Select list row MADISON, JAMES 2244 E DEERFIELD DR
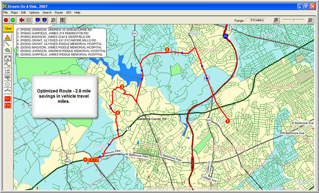 (x=54, y=37)
